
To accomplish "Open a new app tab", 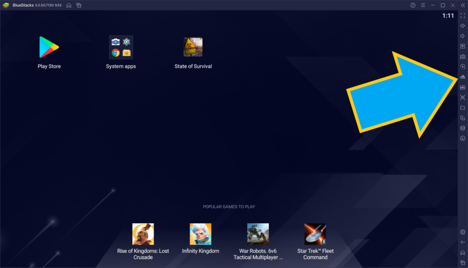I will tap(78, 5).
